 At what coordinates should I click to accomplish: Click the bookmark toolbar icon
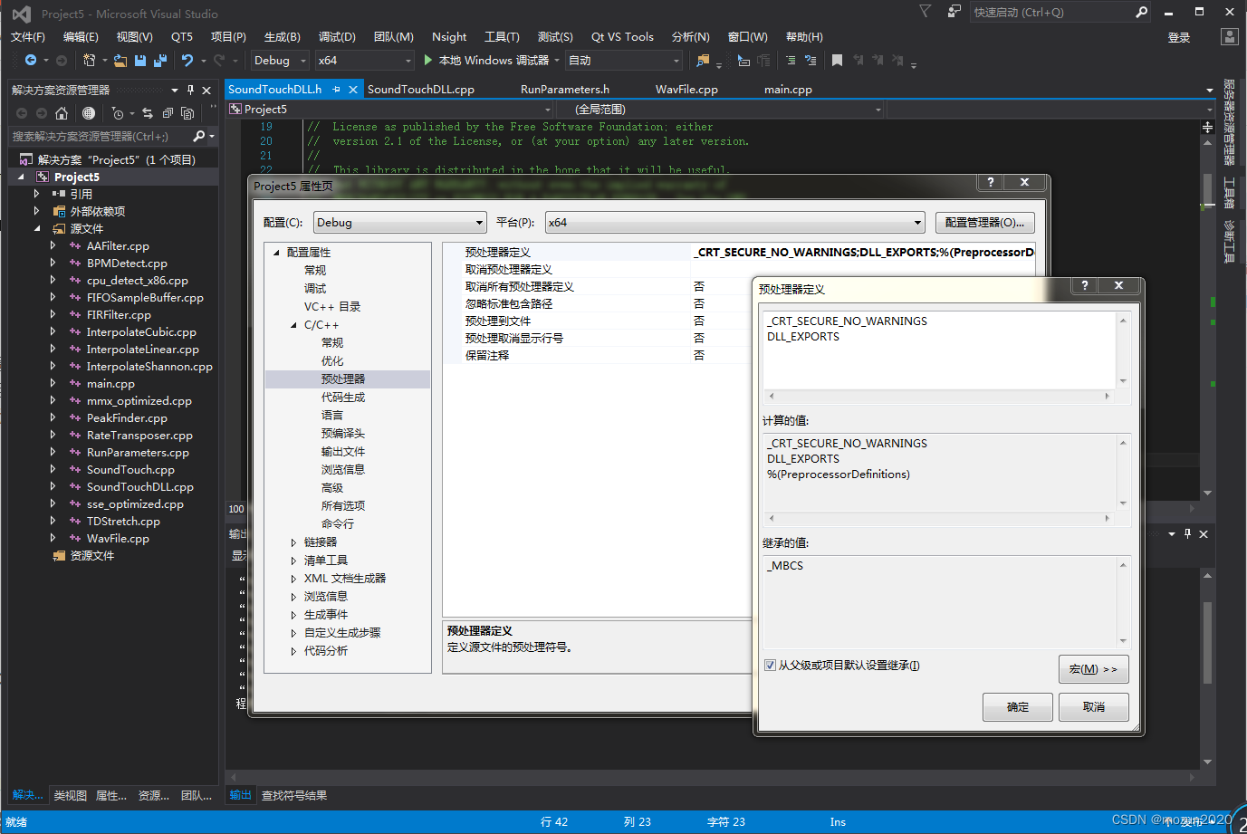tap(837, 61)
